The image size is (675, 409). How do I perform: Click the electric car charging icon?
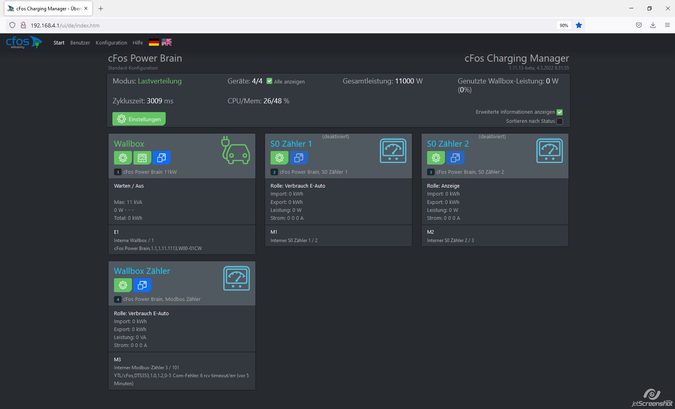[236, 150]
